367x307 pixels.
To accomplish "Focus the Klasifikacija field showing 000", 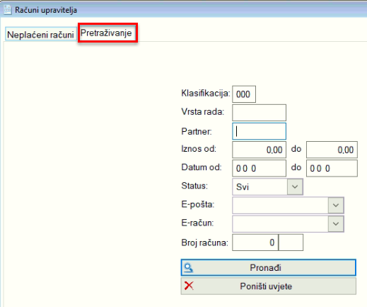I will tap(244, 94).
